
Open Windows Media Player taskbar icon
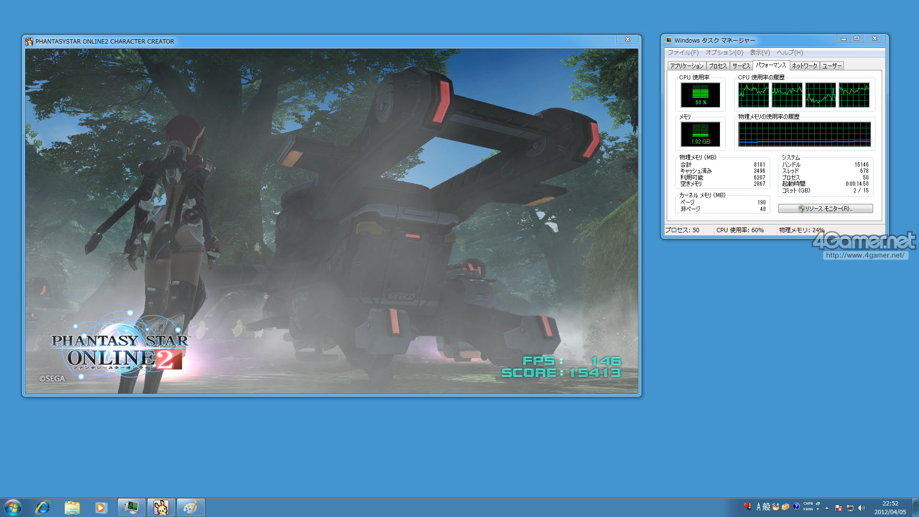coord(101,507)
